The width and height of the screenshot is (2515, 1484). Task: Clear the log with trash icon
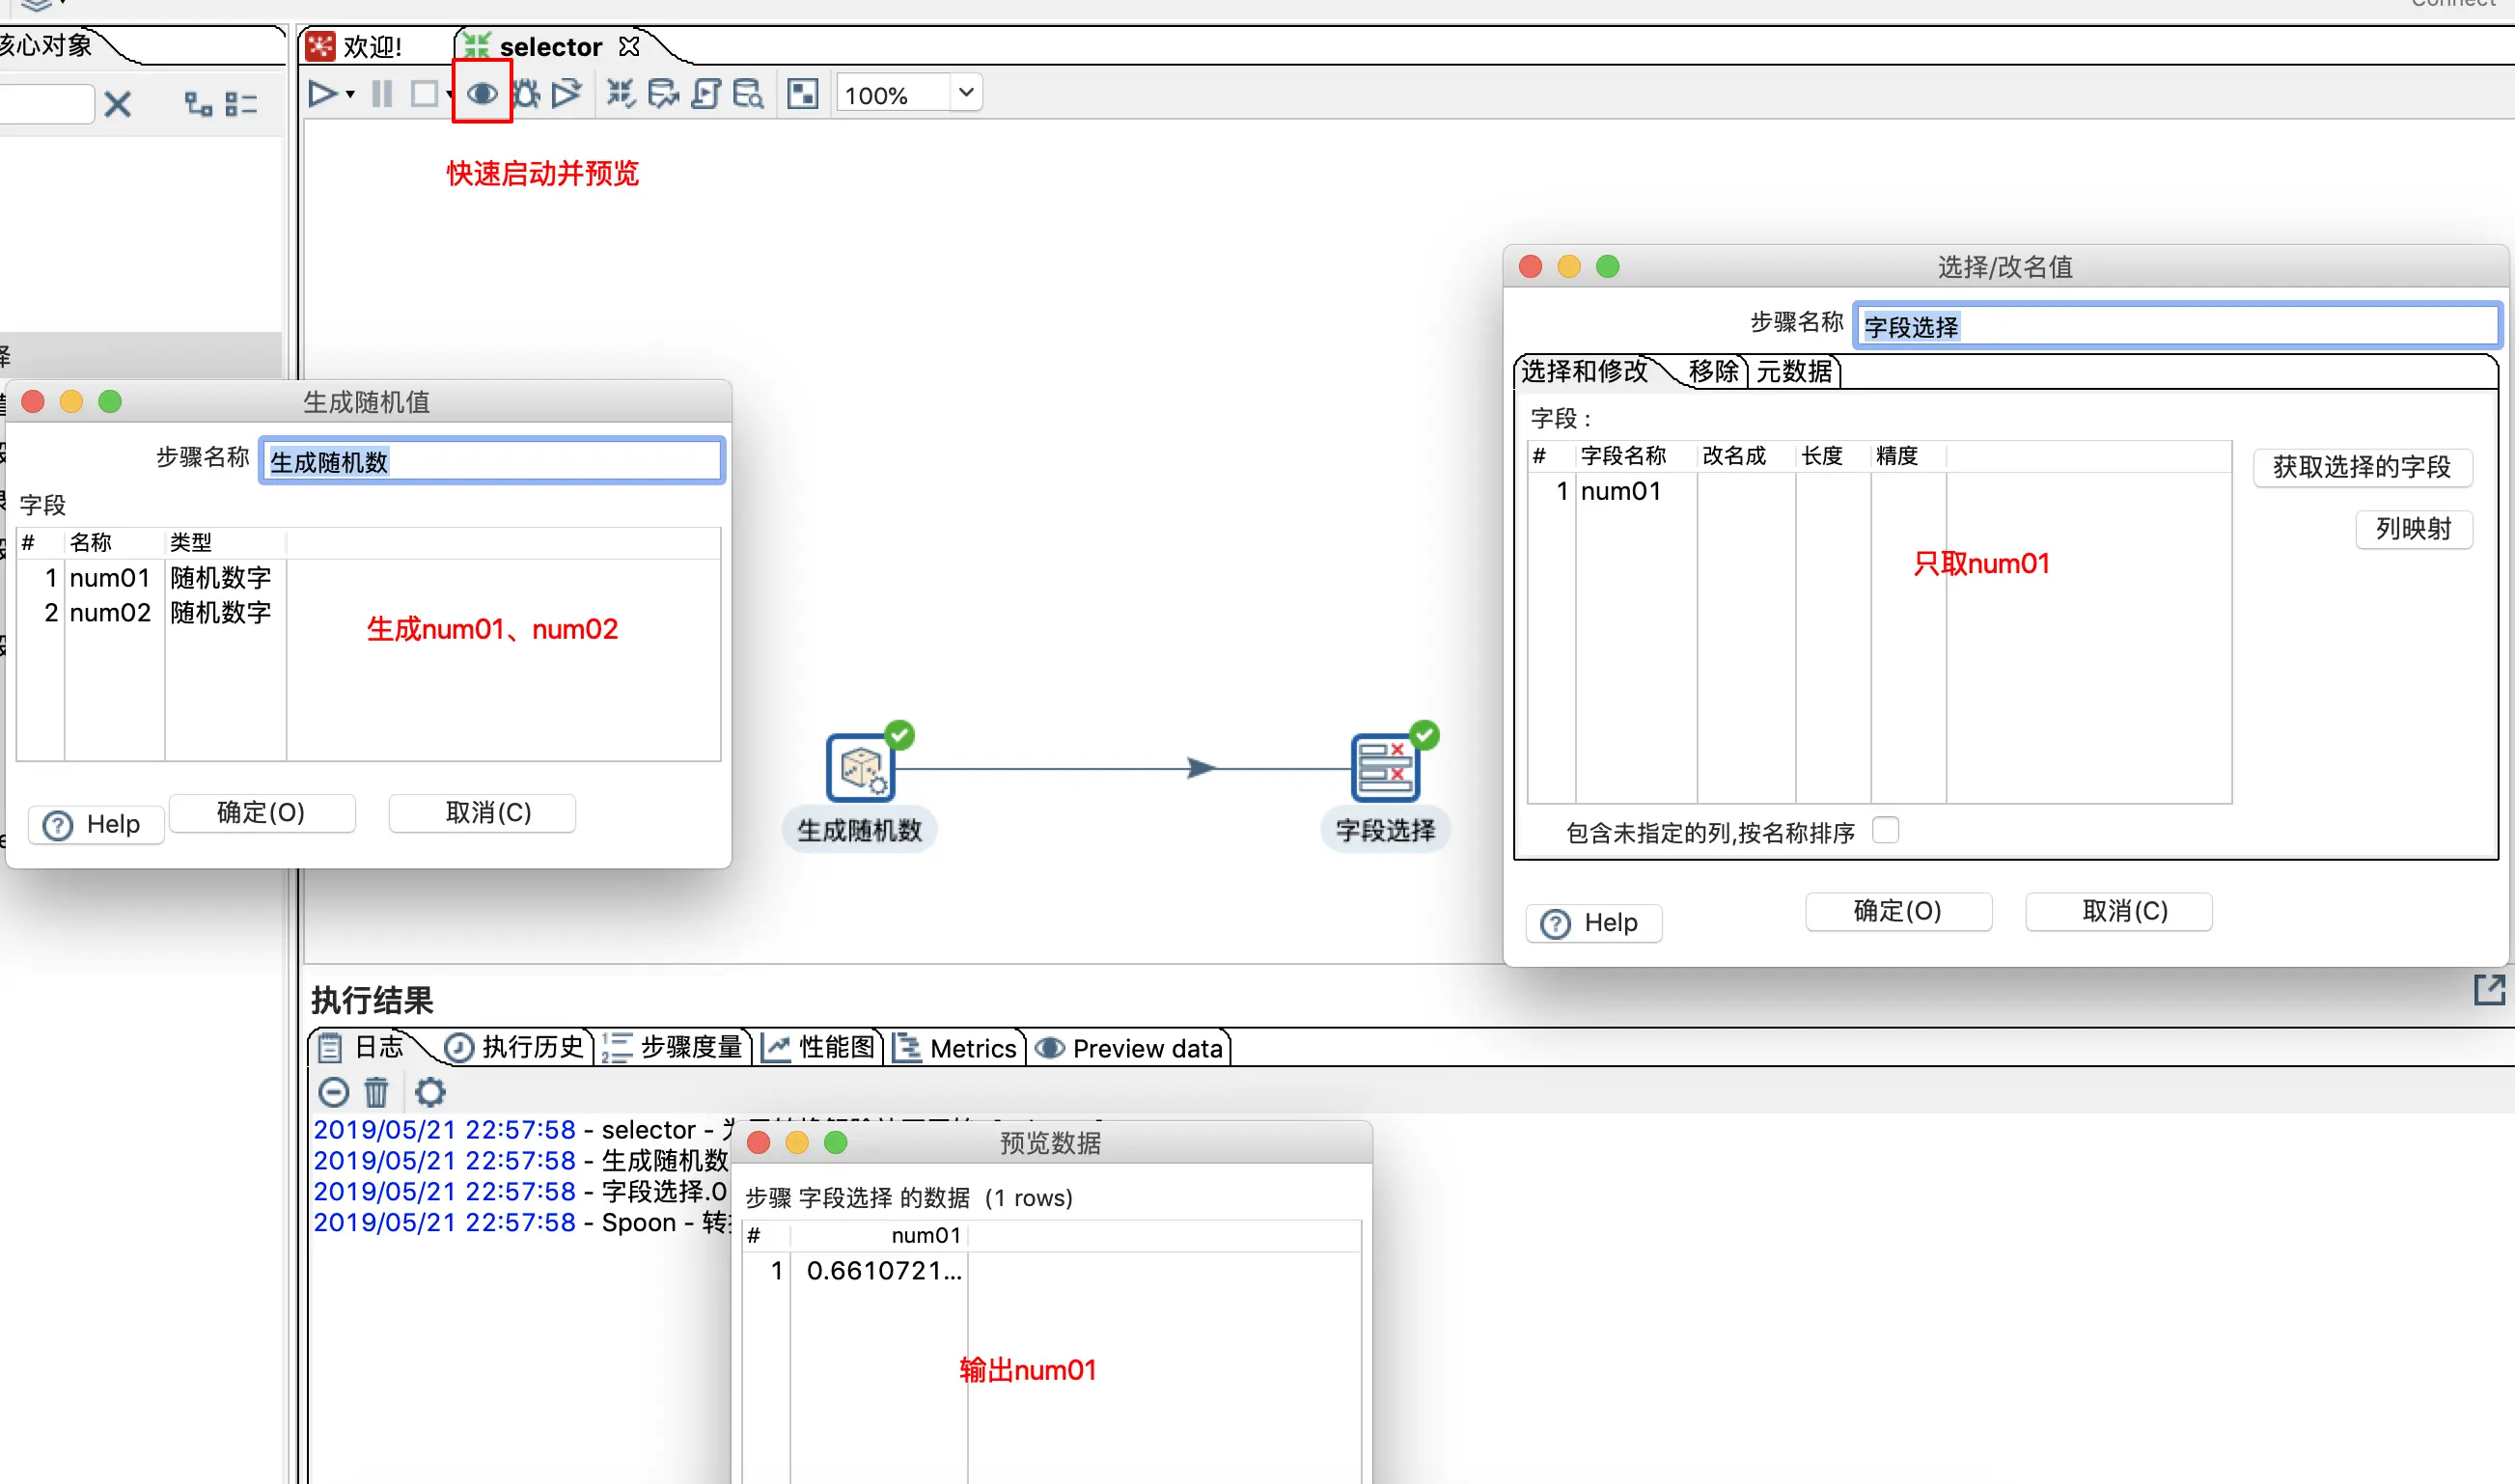tap(376, 1092)
